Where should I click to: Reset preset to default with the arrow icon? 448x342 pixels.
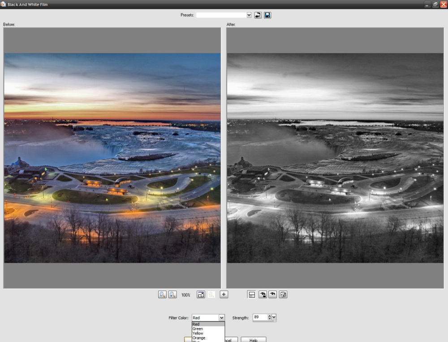coord(258,15)
